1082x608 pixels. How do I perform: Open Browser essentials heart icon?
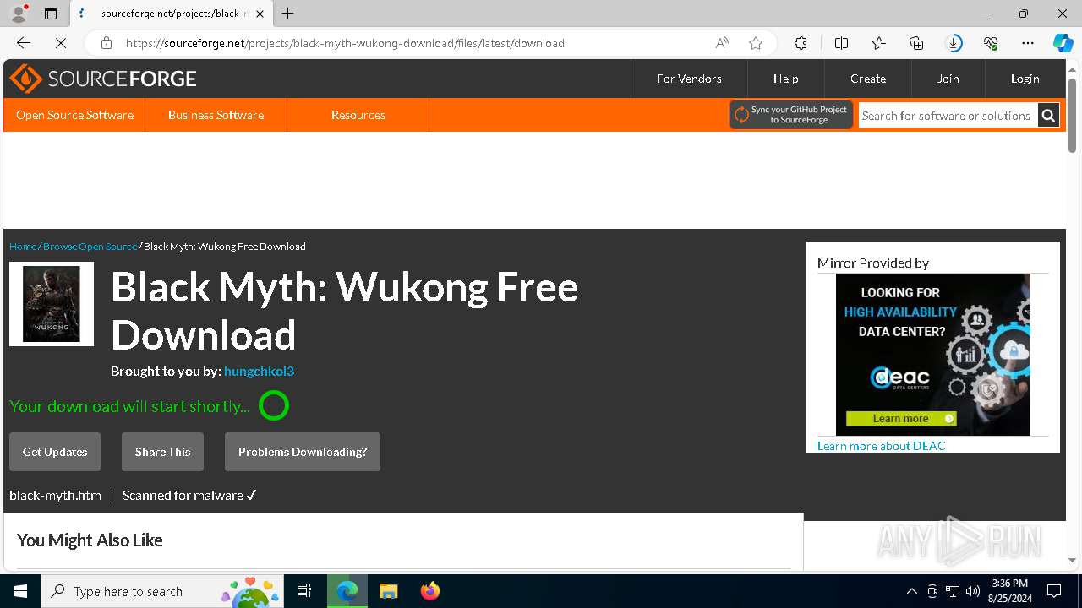tap(991, 43)
